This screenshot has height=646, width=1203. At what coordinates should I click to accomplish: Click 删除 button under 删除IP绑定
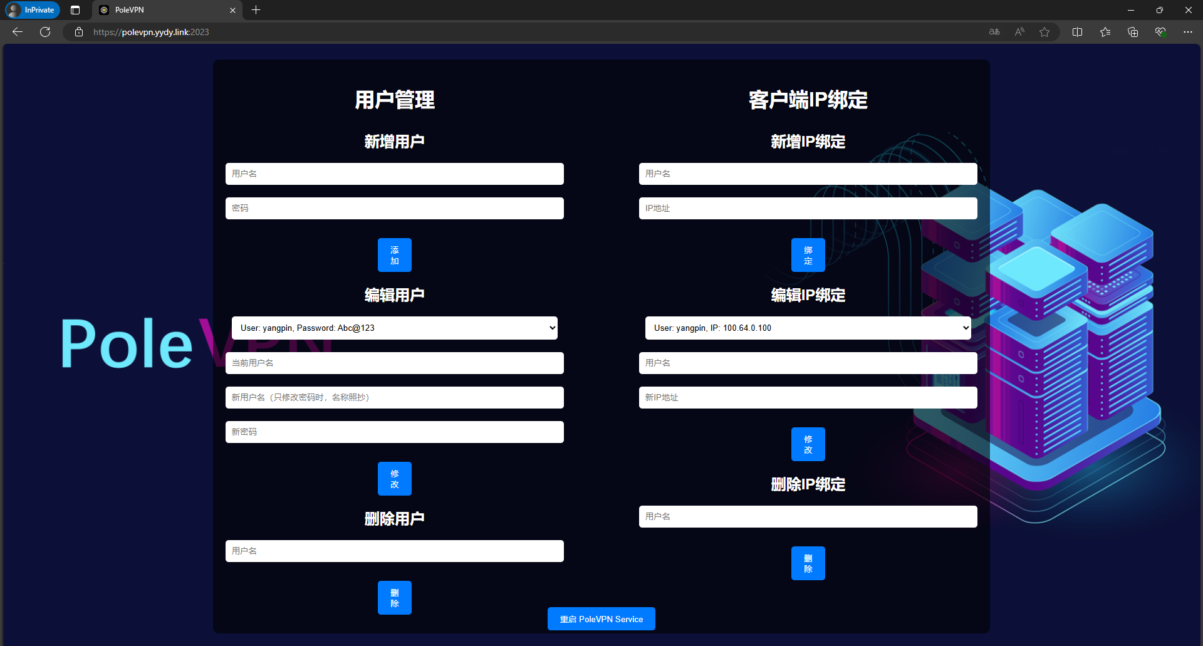coord(808,563)
